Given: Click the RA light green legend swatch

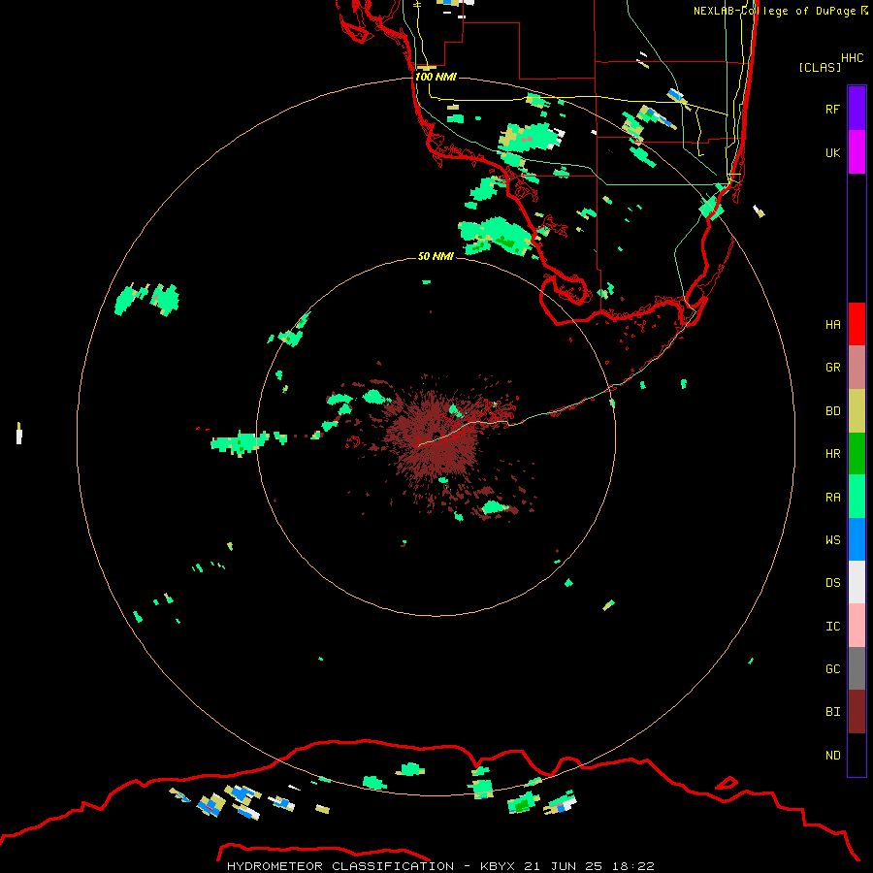Looking at the screenshot, I should click(x=857, y=497).
